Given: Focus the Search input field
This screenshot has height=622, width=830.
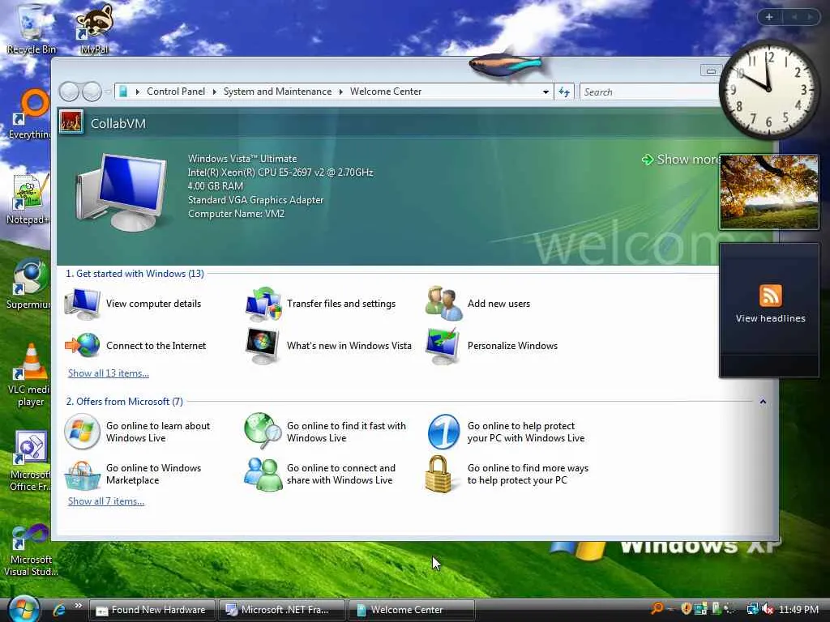Looking at the screenshot, I should (649, 92).
